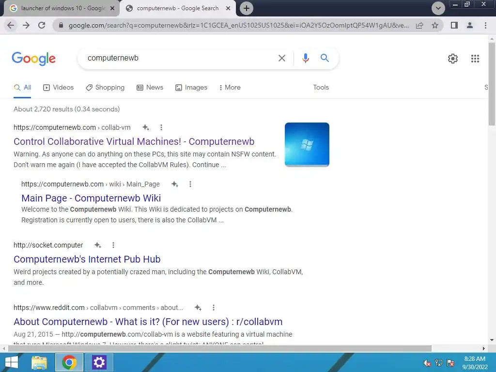Open Google search settings gear
The image size is (496, 372).
click(453, 59)
